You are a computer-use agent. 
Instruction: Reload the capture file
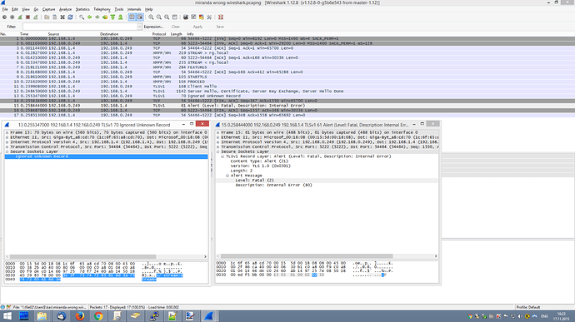coord(70,17)
